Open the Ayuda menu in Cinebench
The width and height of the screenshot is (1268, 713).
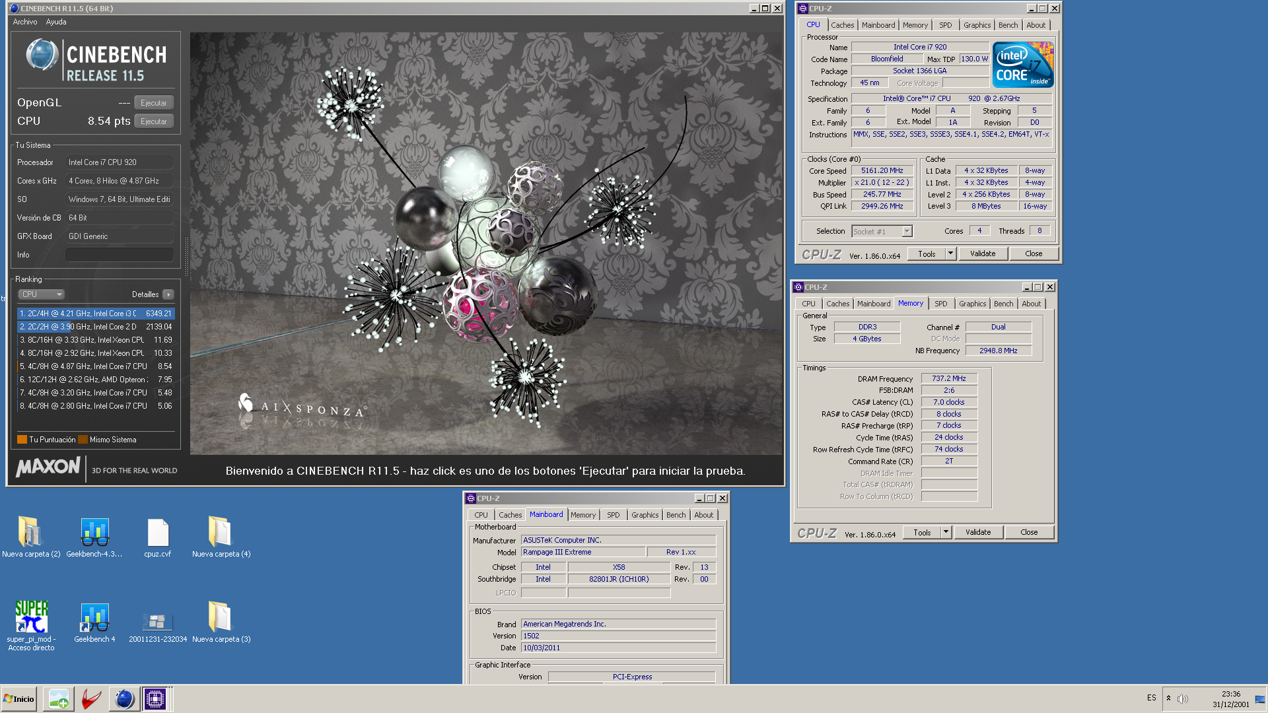(x=56, y=22)
